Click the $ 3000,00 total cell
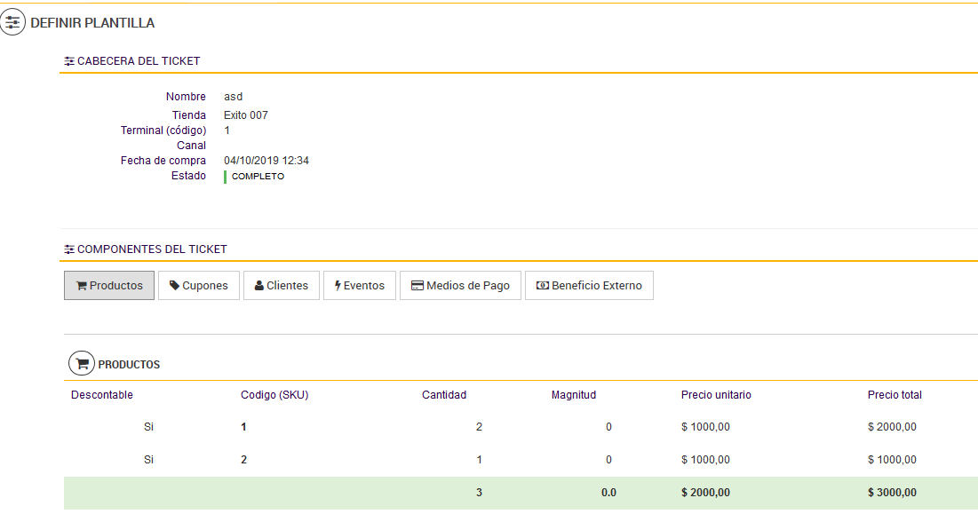Viewport: 978px width, 514px height. coord(892,493)
